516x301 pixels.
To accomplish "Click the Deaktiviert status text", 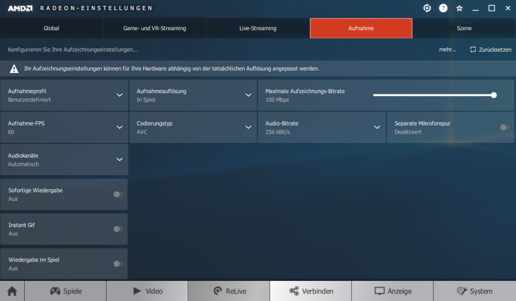I will [x=408, y=132].
